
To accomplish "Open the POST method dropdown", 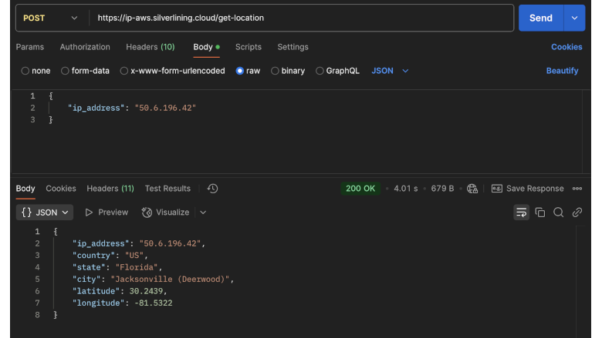I will coord(51,18).
